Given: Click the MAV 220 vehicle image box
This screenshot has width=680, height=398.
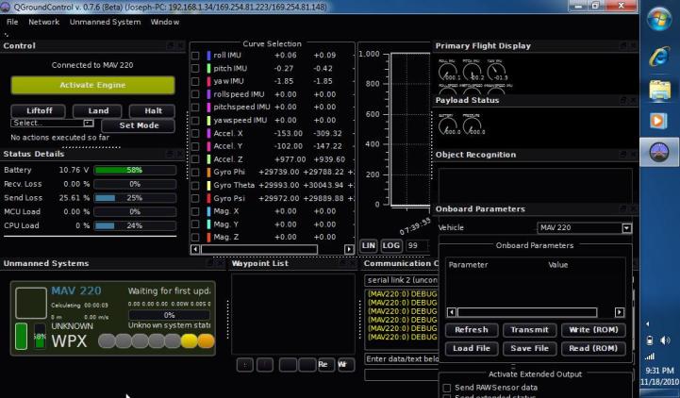Looking at the screenshot, I should [x=31, y=303].
